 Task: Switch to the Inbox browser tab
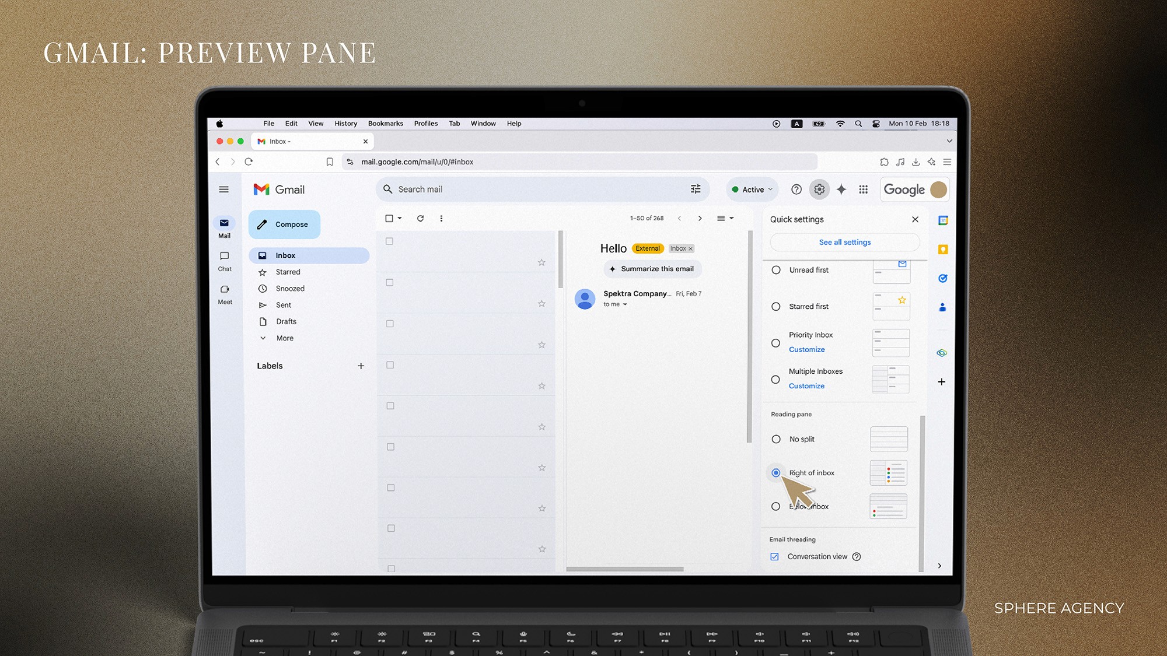pyautogui.click(x=279, y=141)
